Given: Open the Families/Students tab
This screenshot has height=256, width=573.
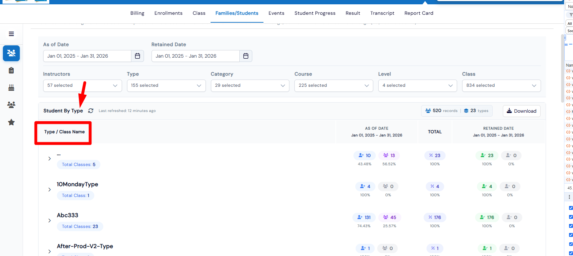Looking at the screenshot, I should [x=237, y=13].
